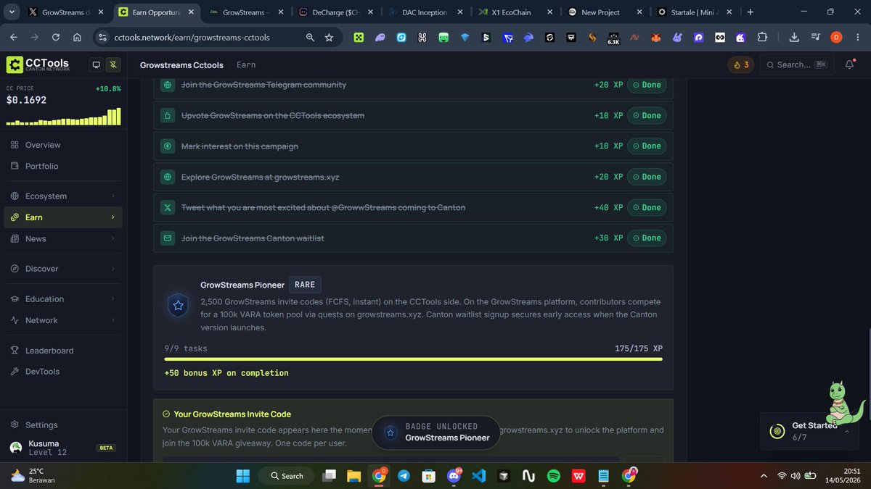Click Done on Tweet task row
871x489 pixels.
[647, 207]
